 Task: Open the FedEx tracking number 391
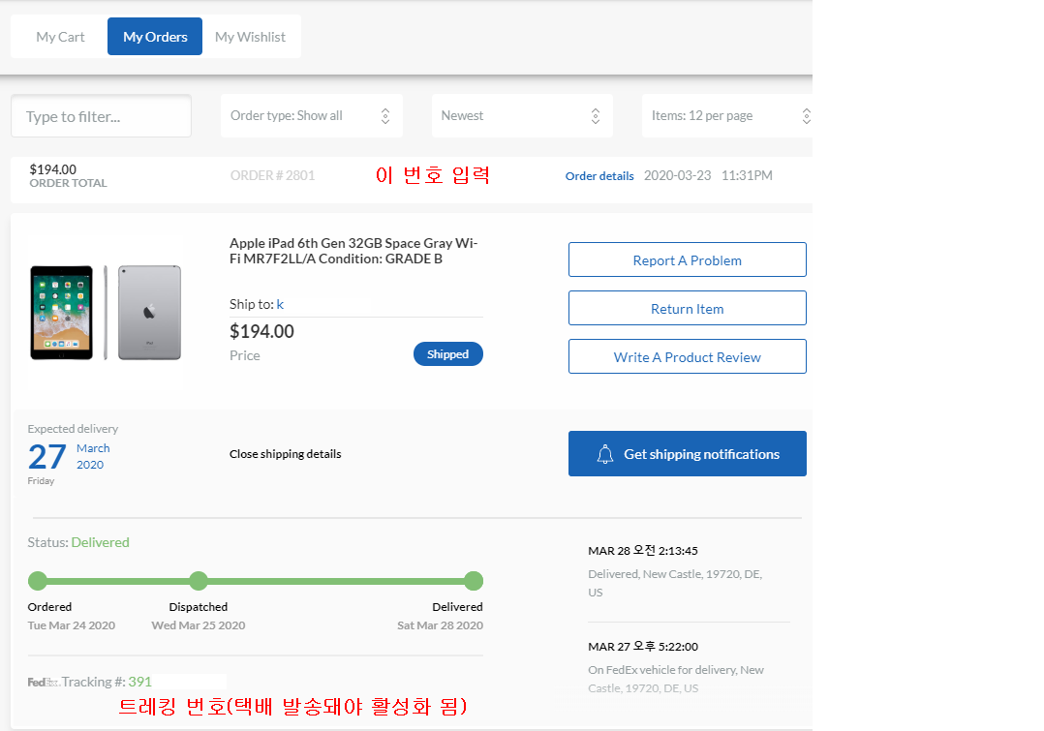(x=139, y=682)
